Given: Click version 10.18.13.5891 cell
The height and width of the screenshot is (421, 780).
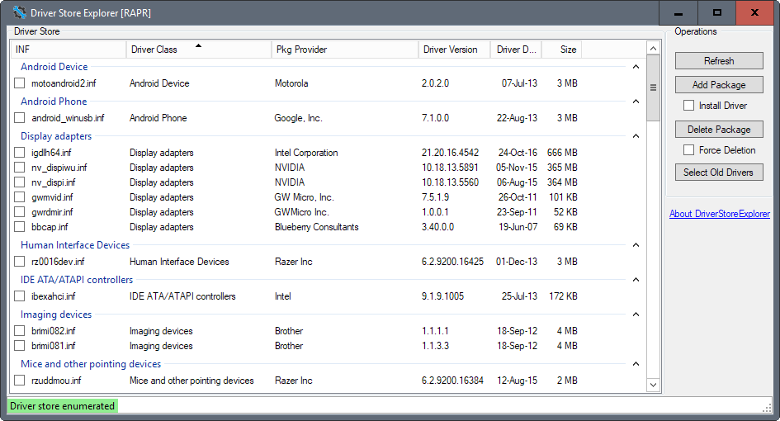Looking at the screenshot, I should (x=450, y=168).
